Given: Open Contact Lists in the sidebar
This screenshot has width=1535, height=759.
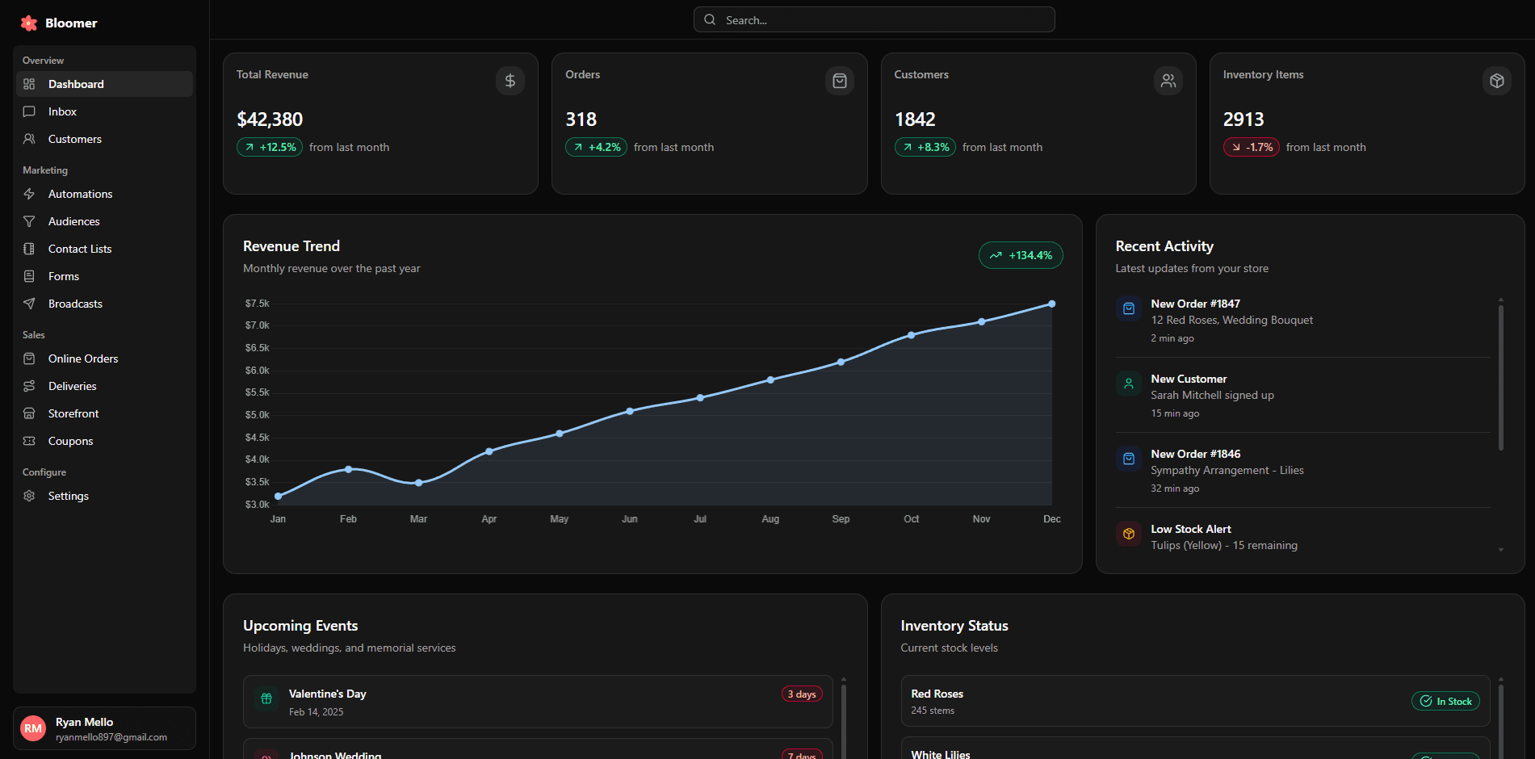Looking at the screenshot, I should (79, 249).
